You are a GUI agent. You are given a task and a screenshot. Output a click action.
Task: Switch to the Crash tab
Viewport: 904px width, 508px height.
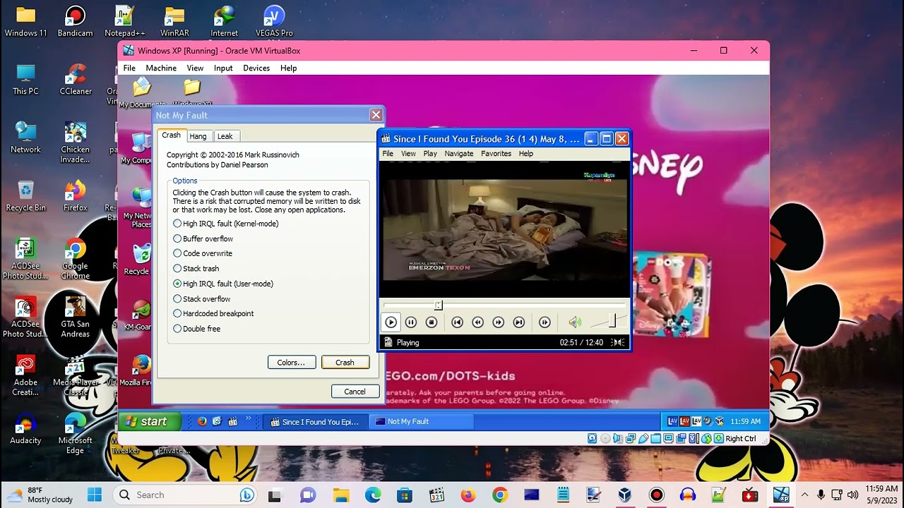point(171,135)
